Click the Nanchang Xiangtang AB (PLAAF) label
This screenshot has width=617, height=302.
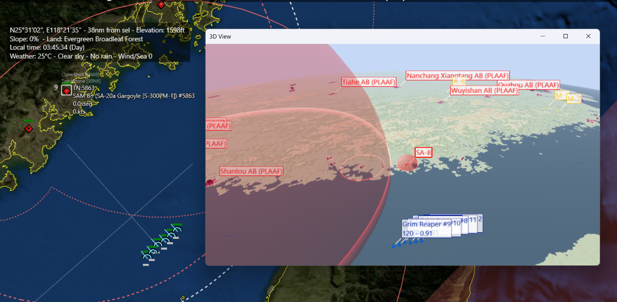click(458, 75)
